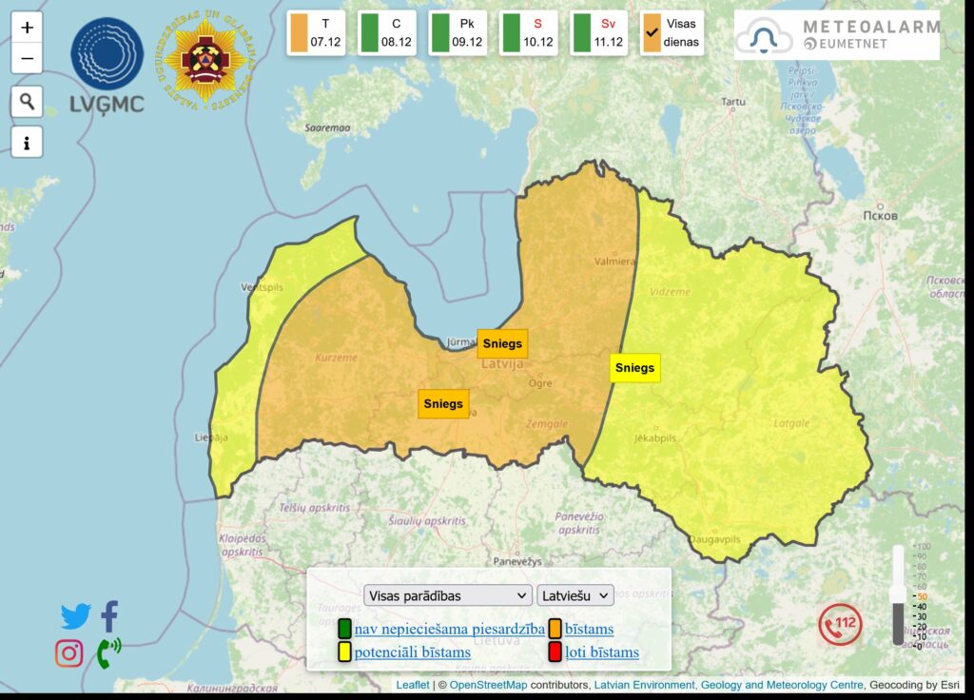Expand the Visas parādības dropdown

coord(447,595)
